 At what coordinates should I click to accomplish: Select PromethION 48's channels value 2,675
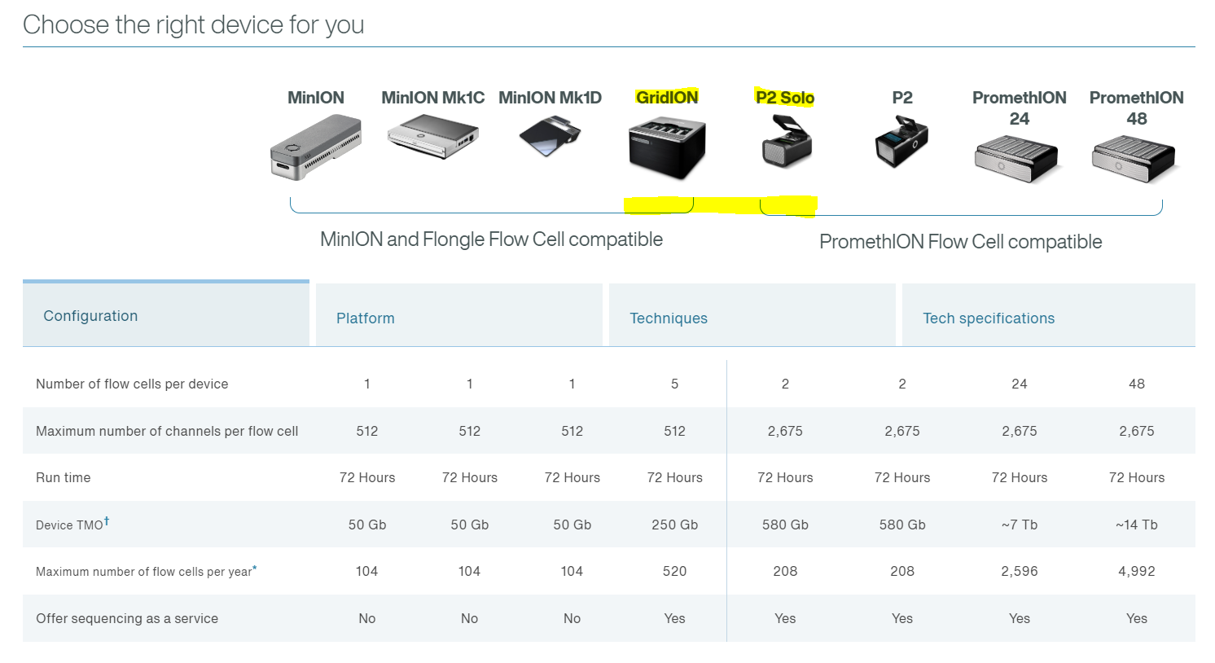[1137, 431]
